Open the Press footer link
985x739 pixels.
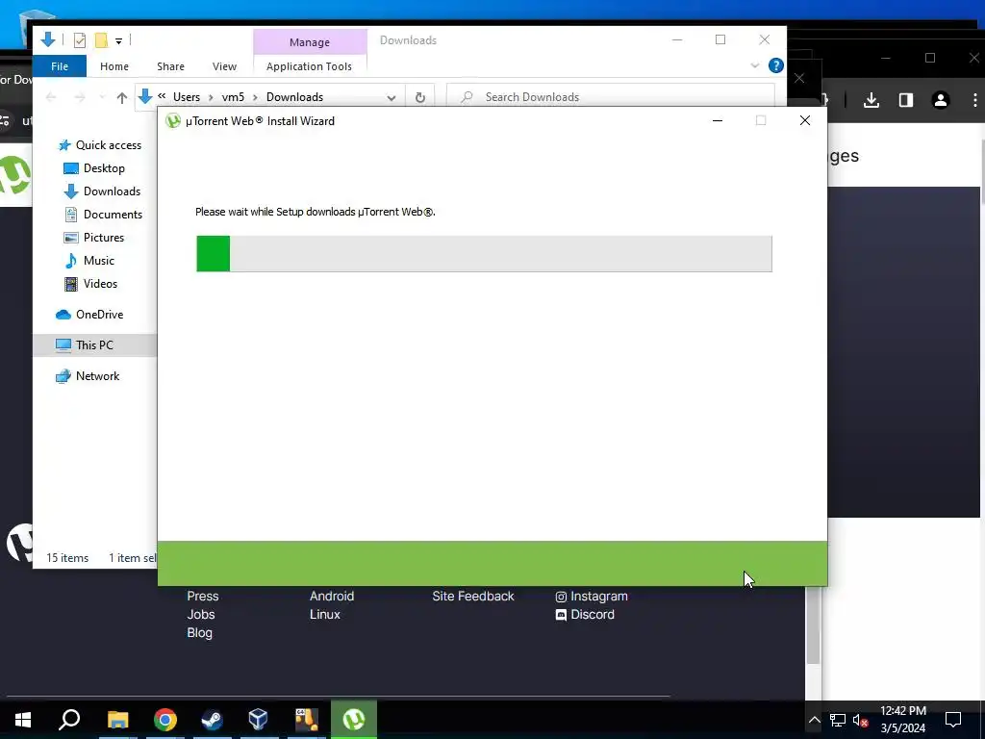pyautogui.click(x=203, y=597)
